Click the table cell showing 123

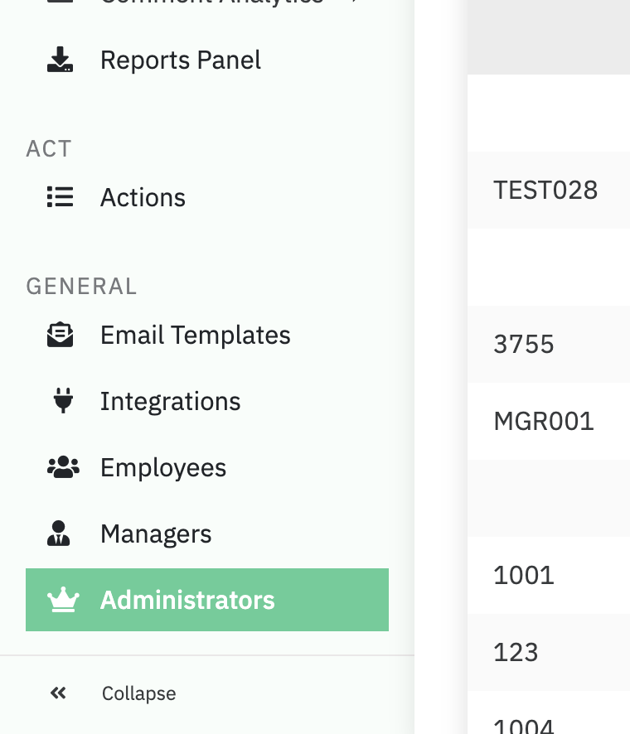click(x=516, y=652)
